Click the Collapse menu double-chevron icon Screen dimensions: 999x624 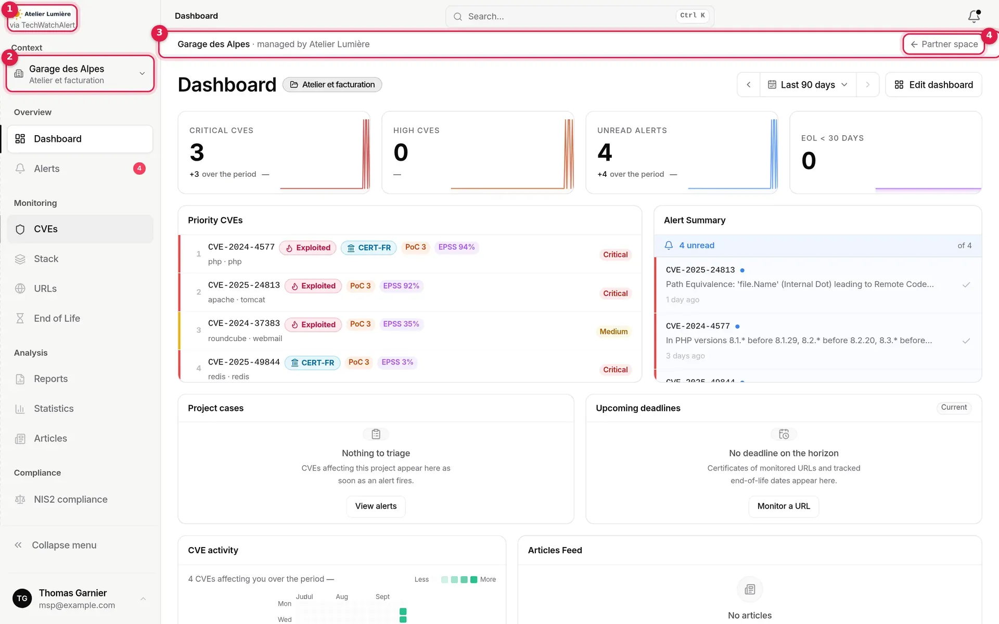coord(18,545)
